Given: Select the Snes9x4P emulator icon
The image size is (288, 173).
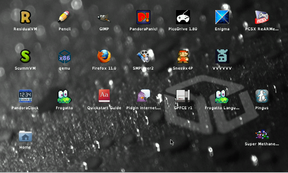Looking at the screenshot, I should [183, 57].
